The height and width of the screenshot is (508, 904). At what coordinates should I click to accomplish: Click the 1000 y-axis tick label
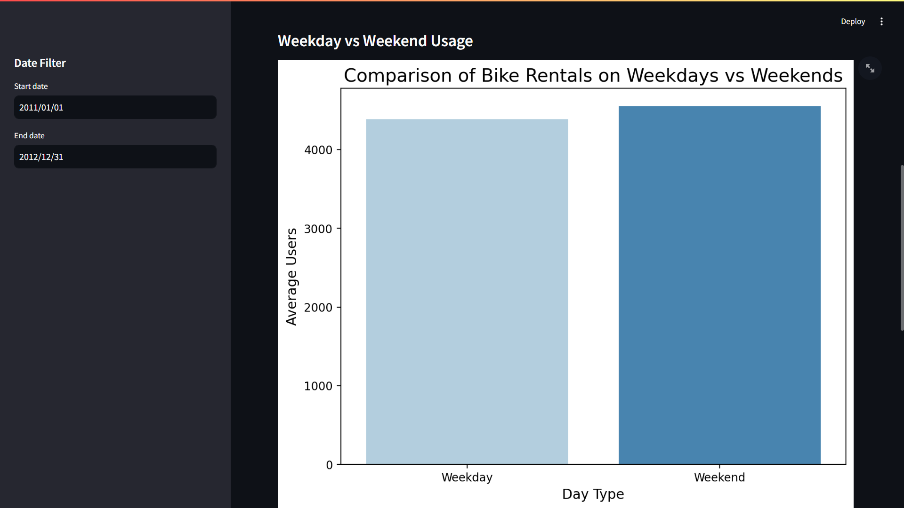click(x=318, y=386)
